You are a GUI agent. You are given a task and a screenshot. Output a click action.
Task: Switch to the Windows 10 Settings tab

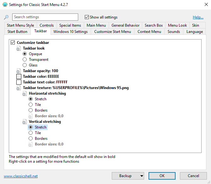pyautogui.click(x=71, y=32)
